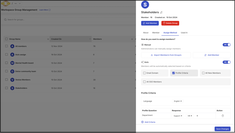Image resolution: width=235 pixels, height=133 pixels.
Task: Click the Save Changes button
Action: pyautogui.click(x=222, y=129)
